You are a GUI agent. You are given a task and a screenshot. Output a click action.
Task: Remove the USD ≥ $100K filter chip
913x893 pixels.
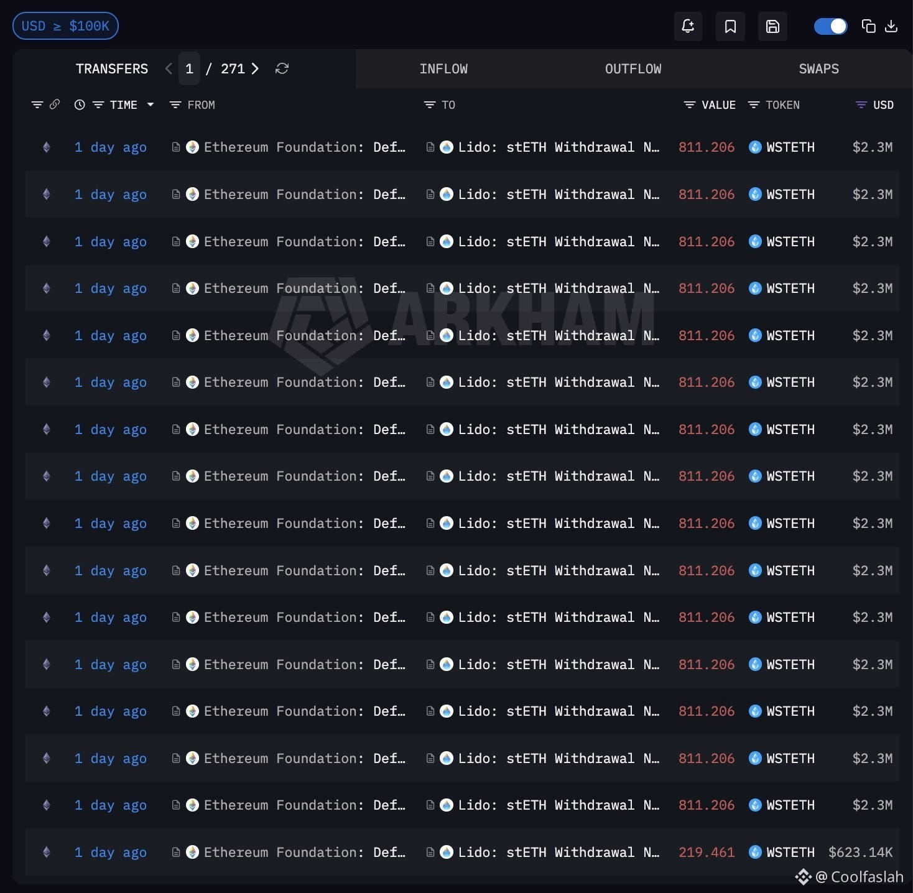tap(65, 26)
